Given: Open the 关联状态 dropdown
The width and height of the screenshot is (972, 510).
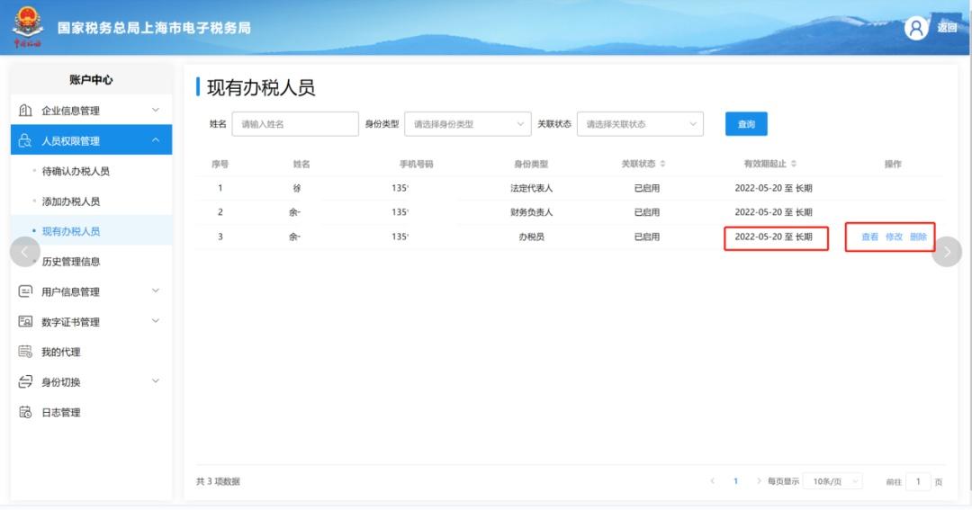Looking at the screenshot, I should pos(640,124).
